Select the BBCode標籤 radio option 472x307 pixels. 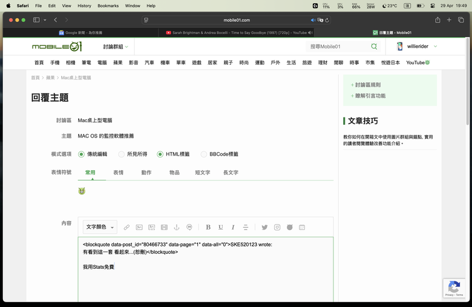coord(204,154)
